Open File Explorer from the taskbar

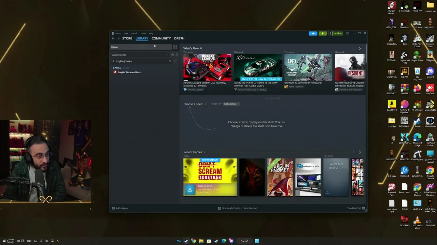[201, 241]
